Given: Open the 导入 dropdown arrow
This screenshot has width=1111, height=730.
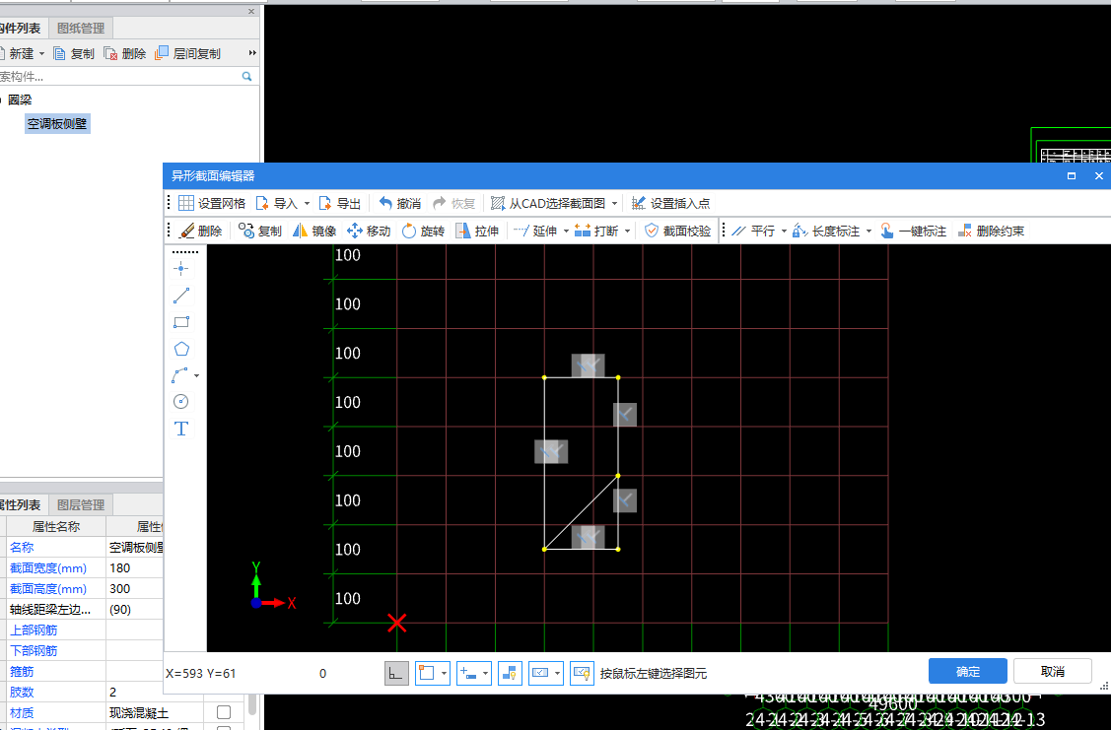Looking at the screenshot, I should tap(307, 203).
